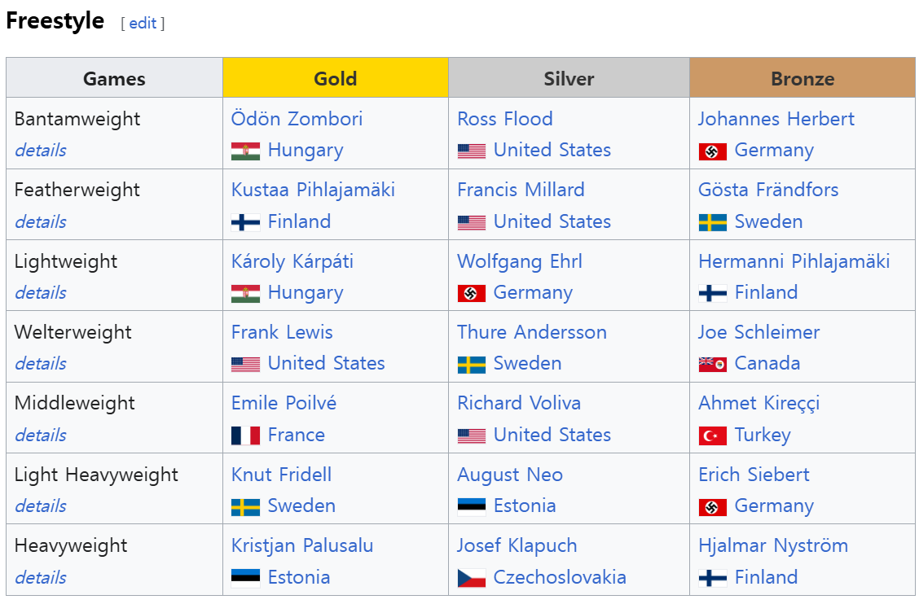Click Estonia flag under Kristjan Palusalu
Image resolution: width=919 pixels, height=604 pixels.
pos(245,578)
